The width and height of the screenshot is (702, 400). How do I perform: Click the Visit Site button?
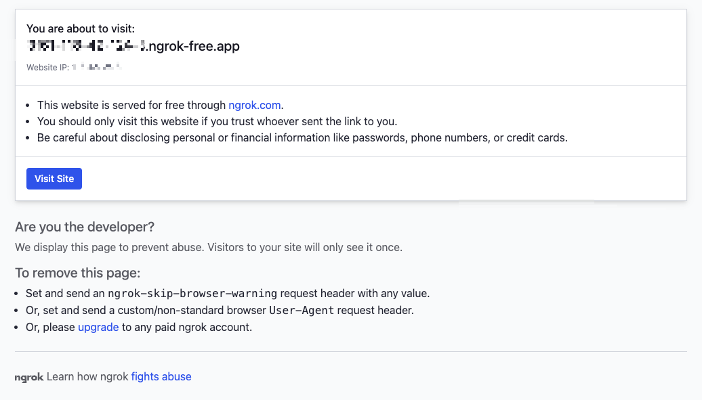[x=54, y=179]
